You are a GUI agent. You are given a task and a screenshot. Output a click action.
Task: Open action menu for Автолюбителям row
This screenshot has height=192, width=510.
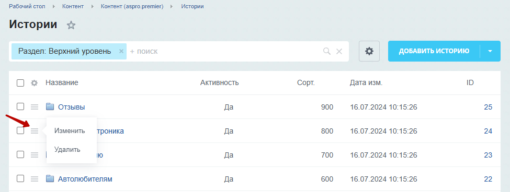35,179
